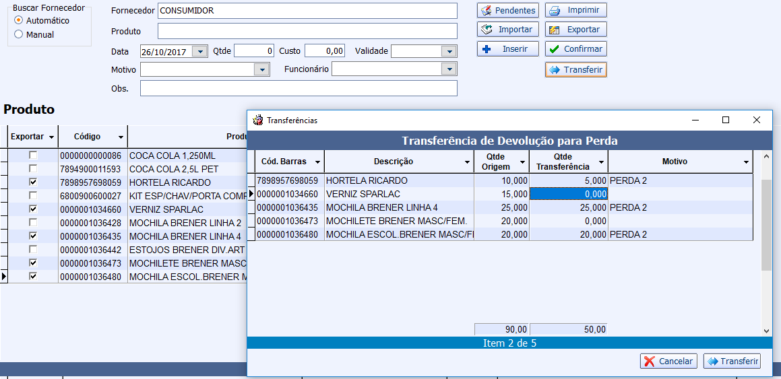This screenshot has width=781, height=379.
Task: Click the Imprimir printer button
Action: pyautogui.click(x=575, y=11)
